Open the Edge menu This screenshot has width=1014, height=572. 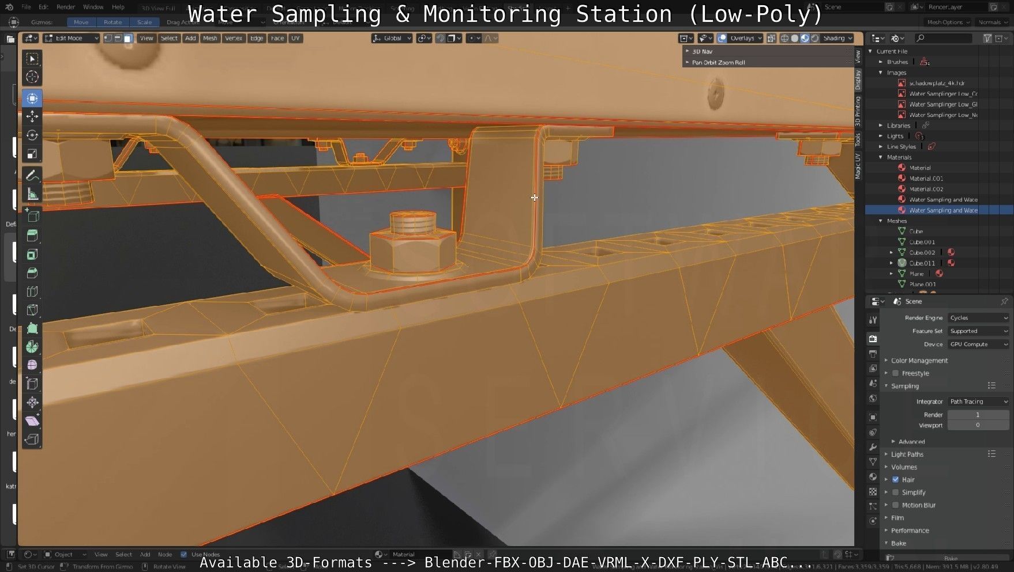[x=257, y=38]
